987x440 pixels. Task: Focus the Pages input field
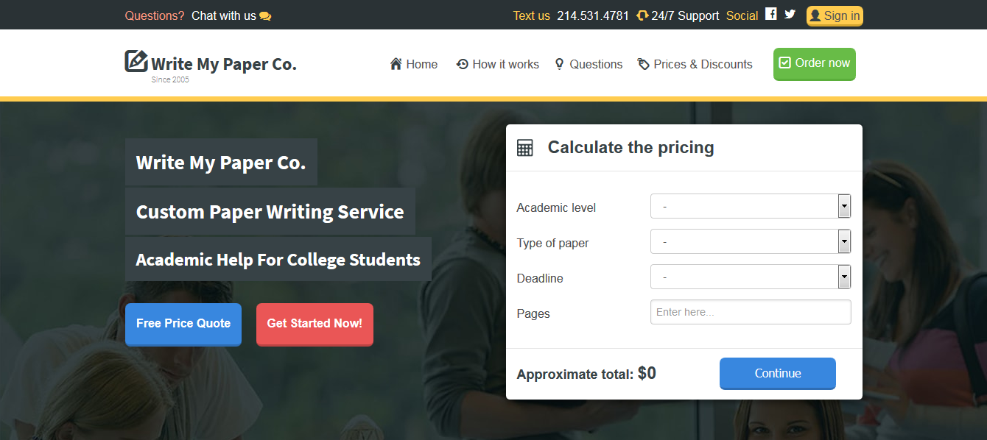tap(751, 312)
